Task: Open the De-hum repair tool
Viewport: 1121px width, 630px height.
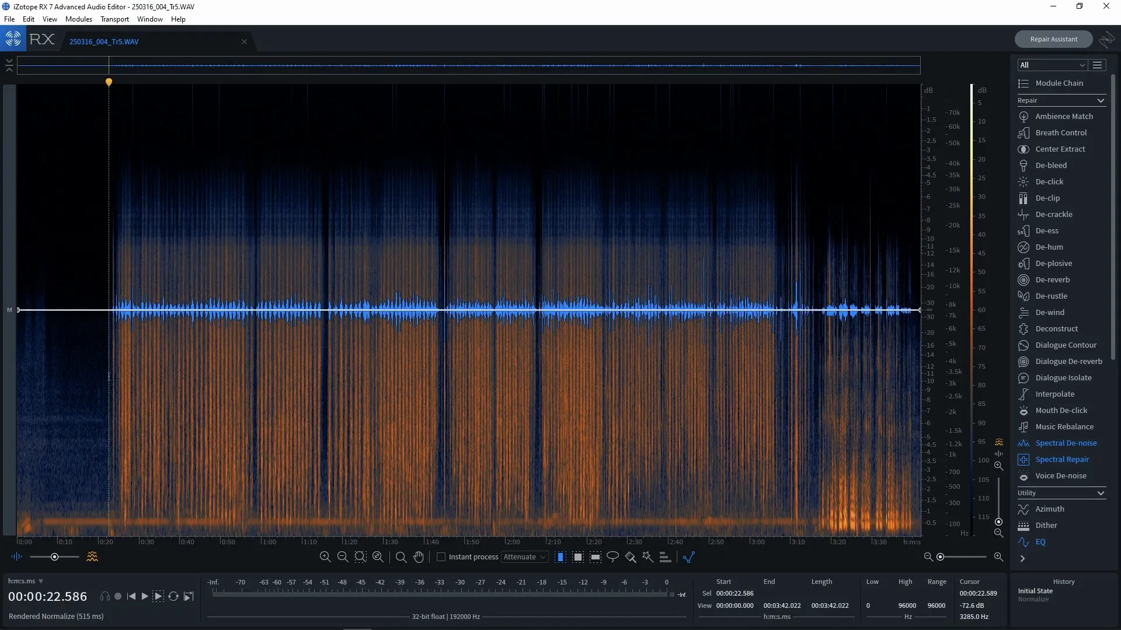Action: coord(1049,247)
